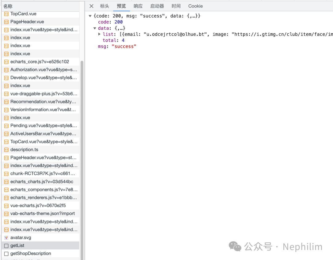333x260 pixels.
Task: Select the Pending.vue style request
Action: (40, 126)
